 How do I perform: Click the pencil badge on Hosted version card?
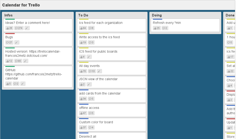tap(25, 61)
